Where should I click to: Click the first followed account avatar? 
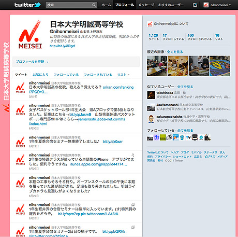click(150, 137)
